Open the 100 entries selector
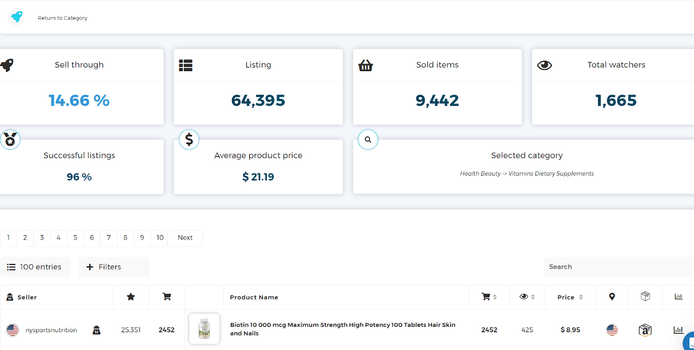694x350 pixels. [x=35, y=267]
